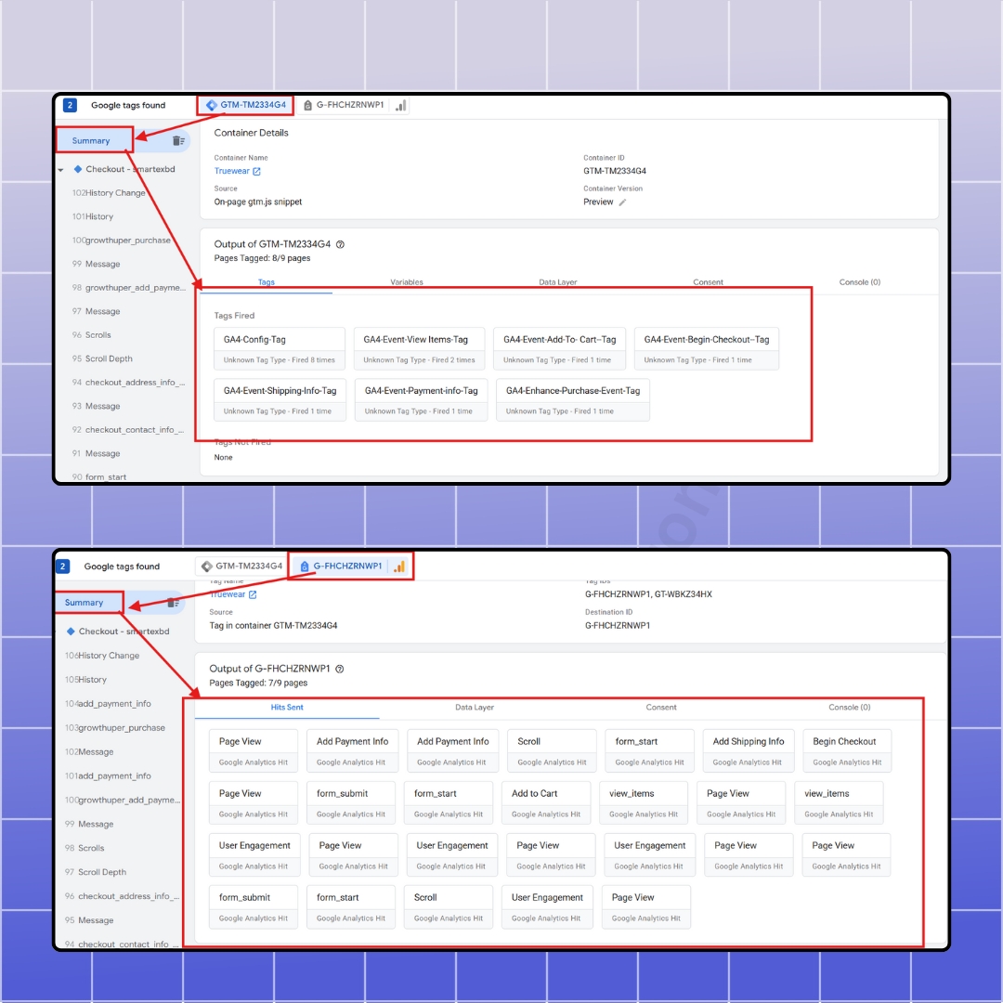
Task: Open Console (0) tab in lower panel
Action: tap(850, 708)
